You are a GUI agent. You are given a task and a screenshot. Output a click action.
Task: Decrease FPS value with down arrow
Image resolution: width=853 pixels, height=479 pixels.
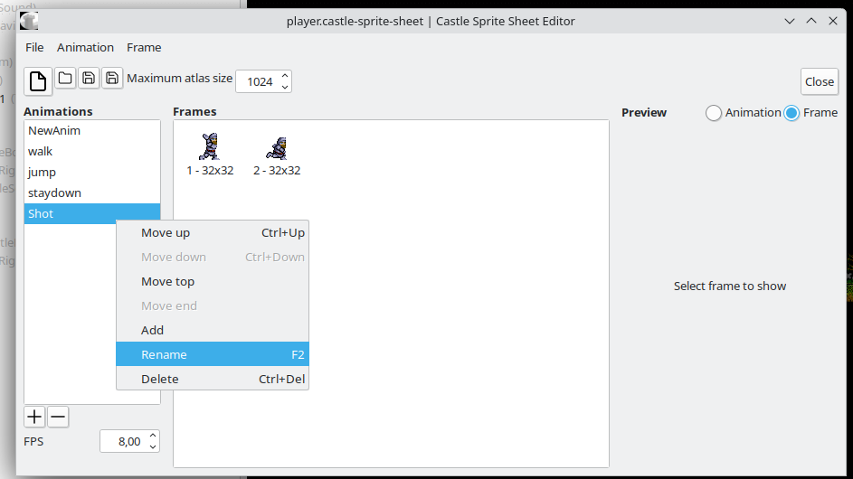click(x=153, y=446)
